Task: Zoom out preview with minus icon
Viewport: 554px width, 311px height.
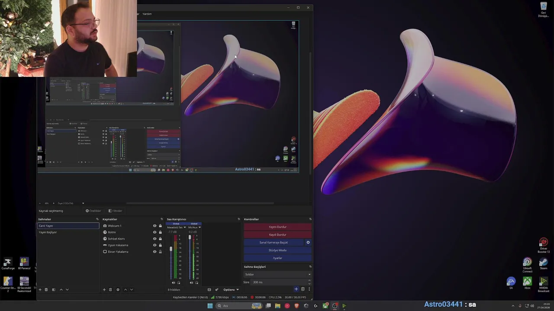Action: pos(40,203)
